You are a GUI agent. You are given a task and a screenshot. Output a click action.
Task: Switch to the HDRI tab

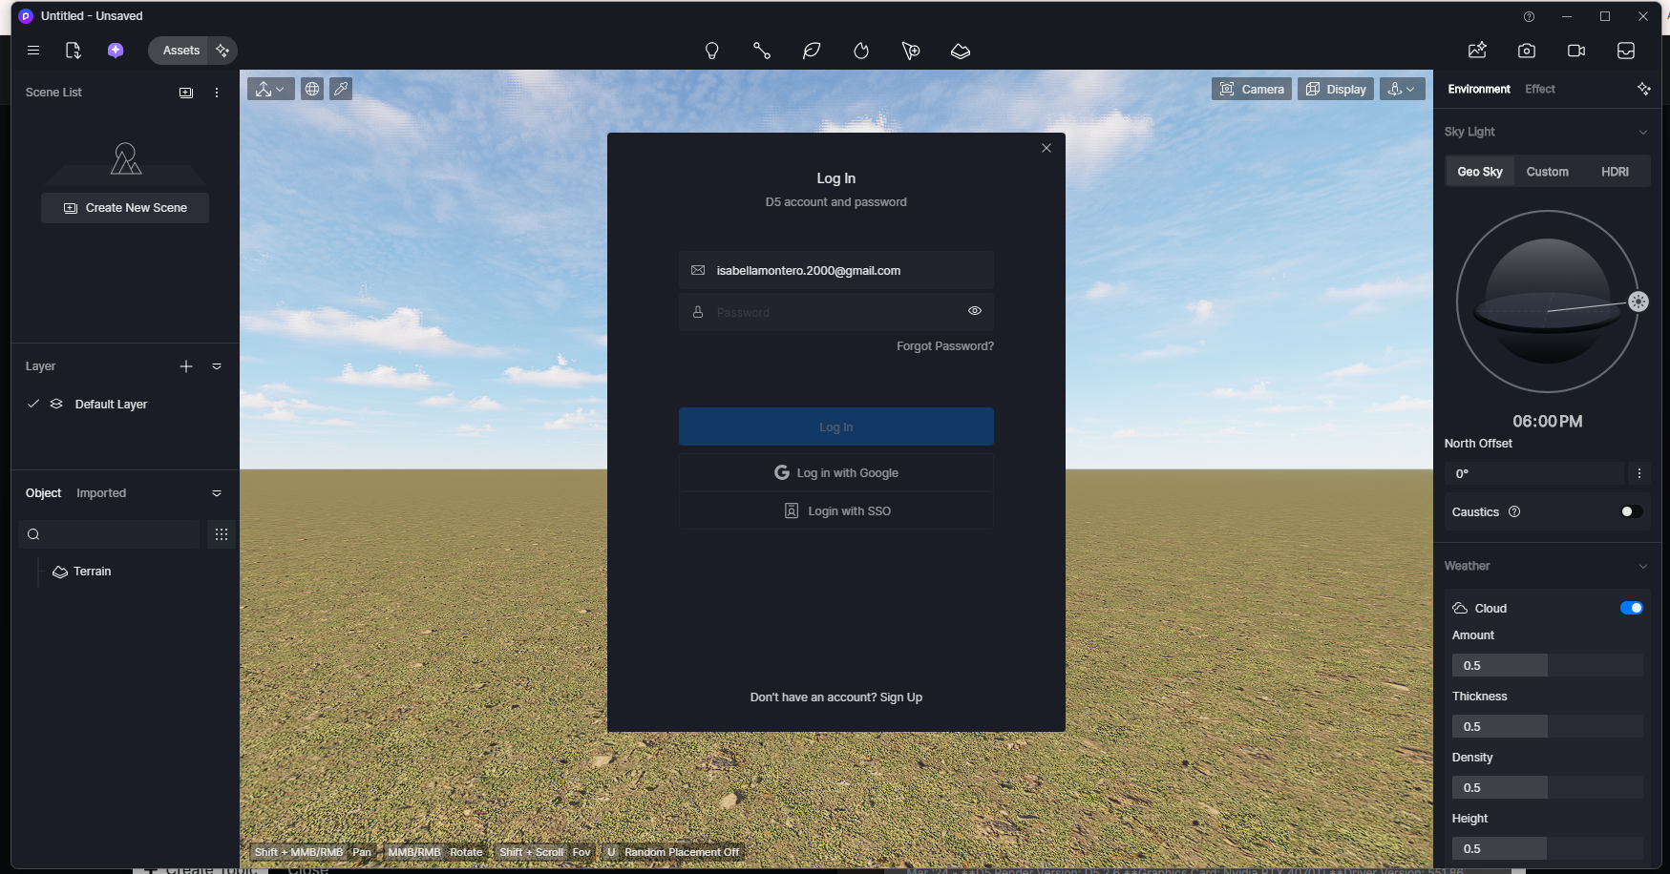[1615, 172]
